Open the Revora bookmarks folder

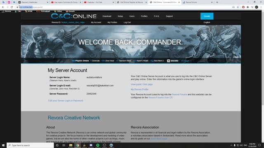(7, 11)
